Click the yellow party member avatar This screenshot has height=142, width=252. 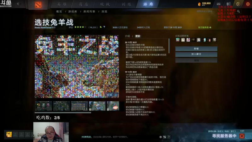tap(9, 134)
